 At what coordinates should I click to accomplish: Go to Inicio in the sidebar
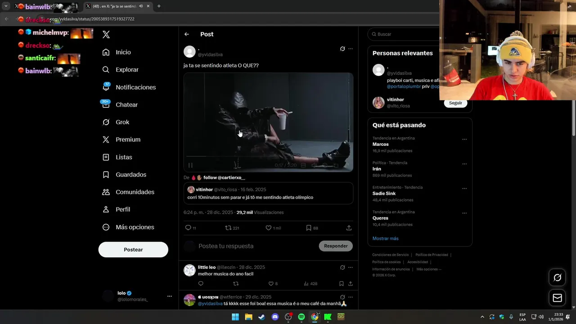point(117,52)
